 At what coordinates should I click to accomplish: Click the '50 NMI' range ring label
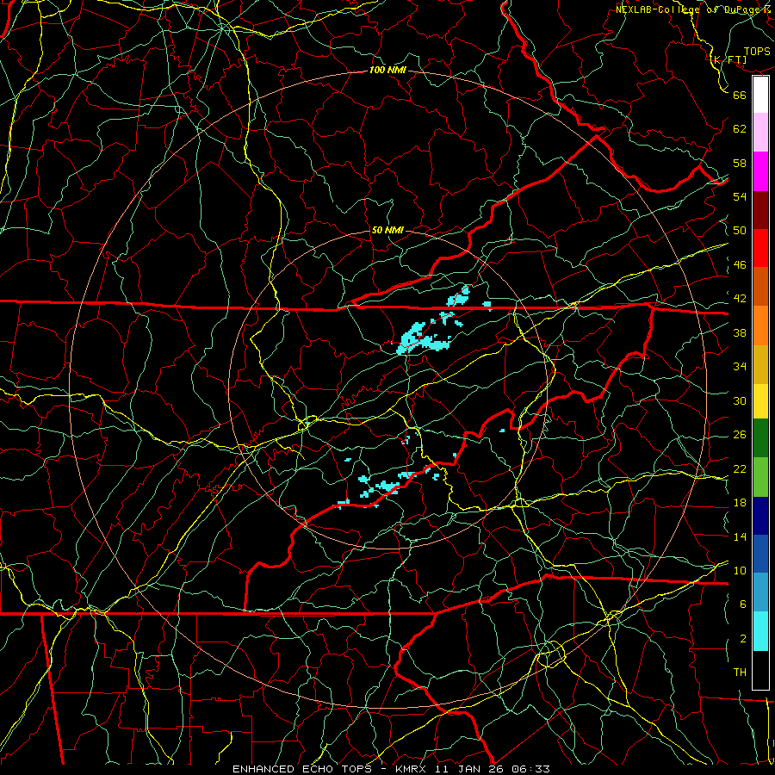point(387,230)
